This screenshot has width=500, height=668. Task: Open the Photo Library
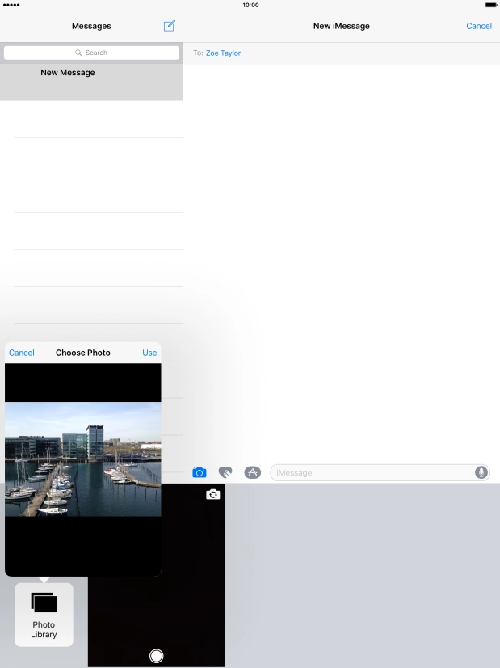44,615
